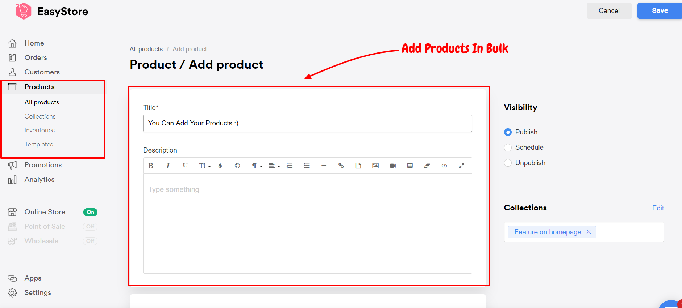682x308 pixels.
Task: Click the Wholesale icon in sidebar
Action: point(12,241)
